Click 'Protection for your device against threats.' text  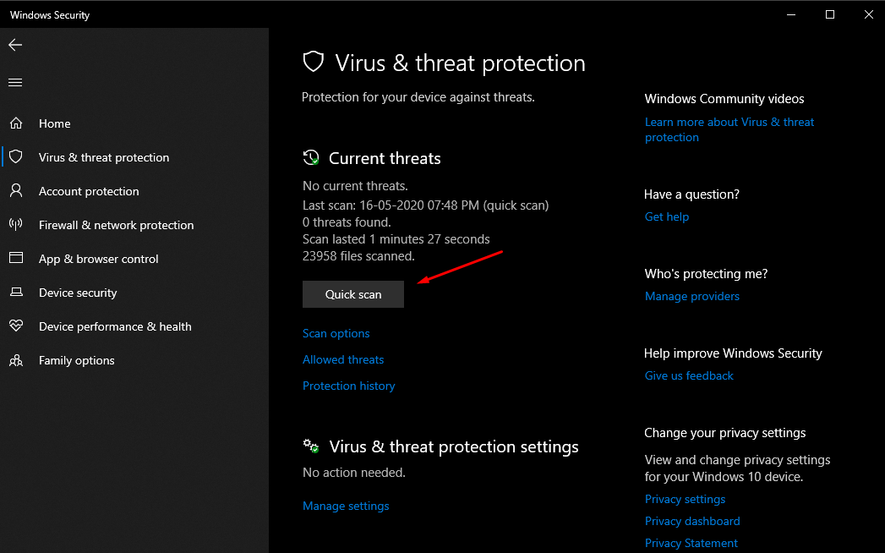[418, 97]
